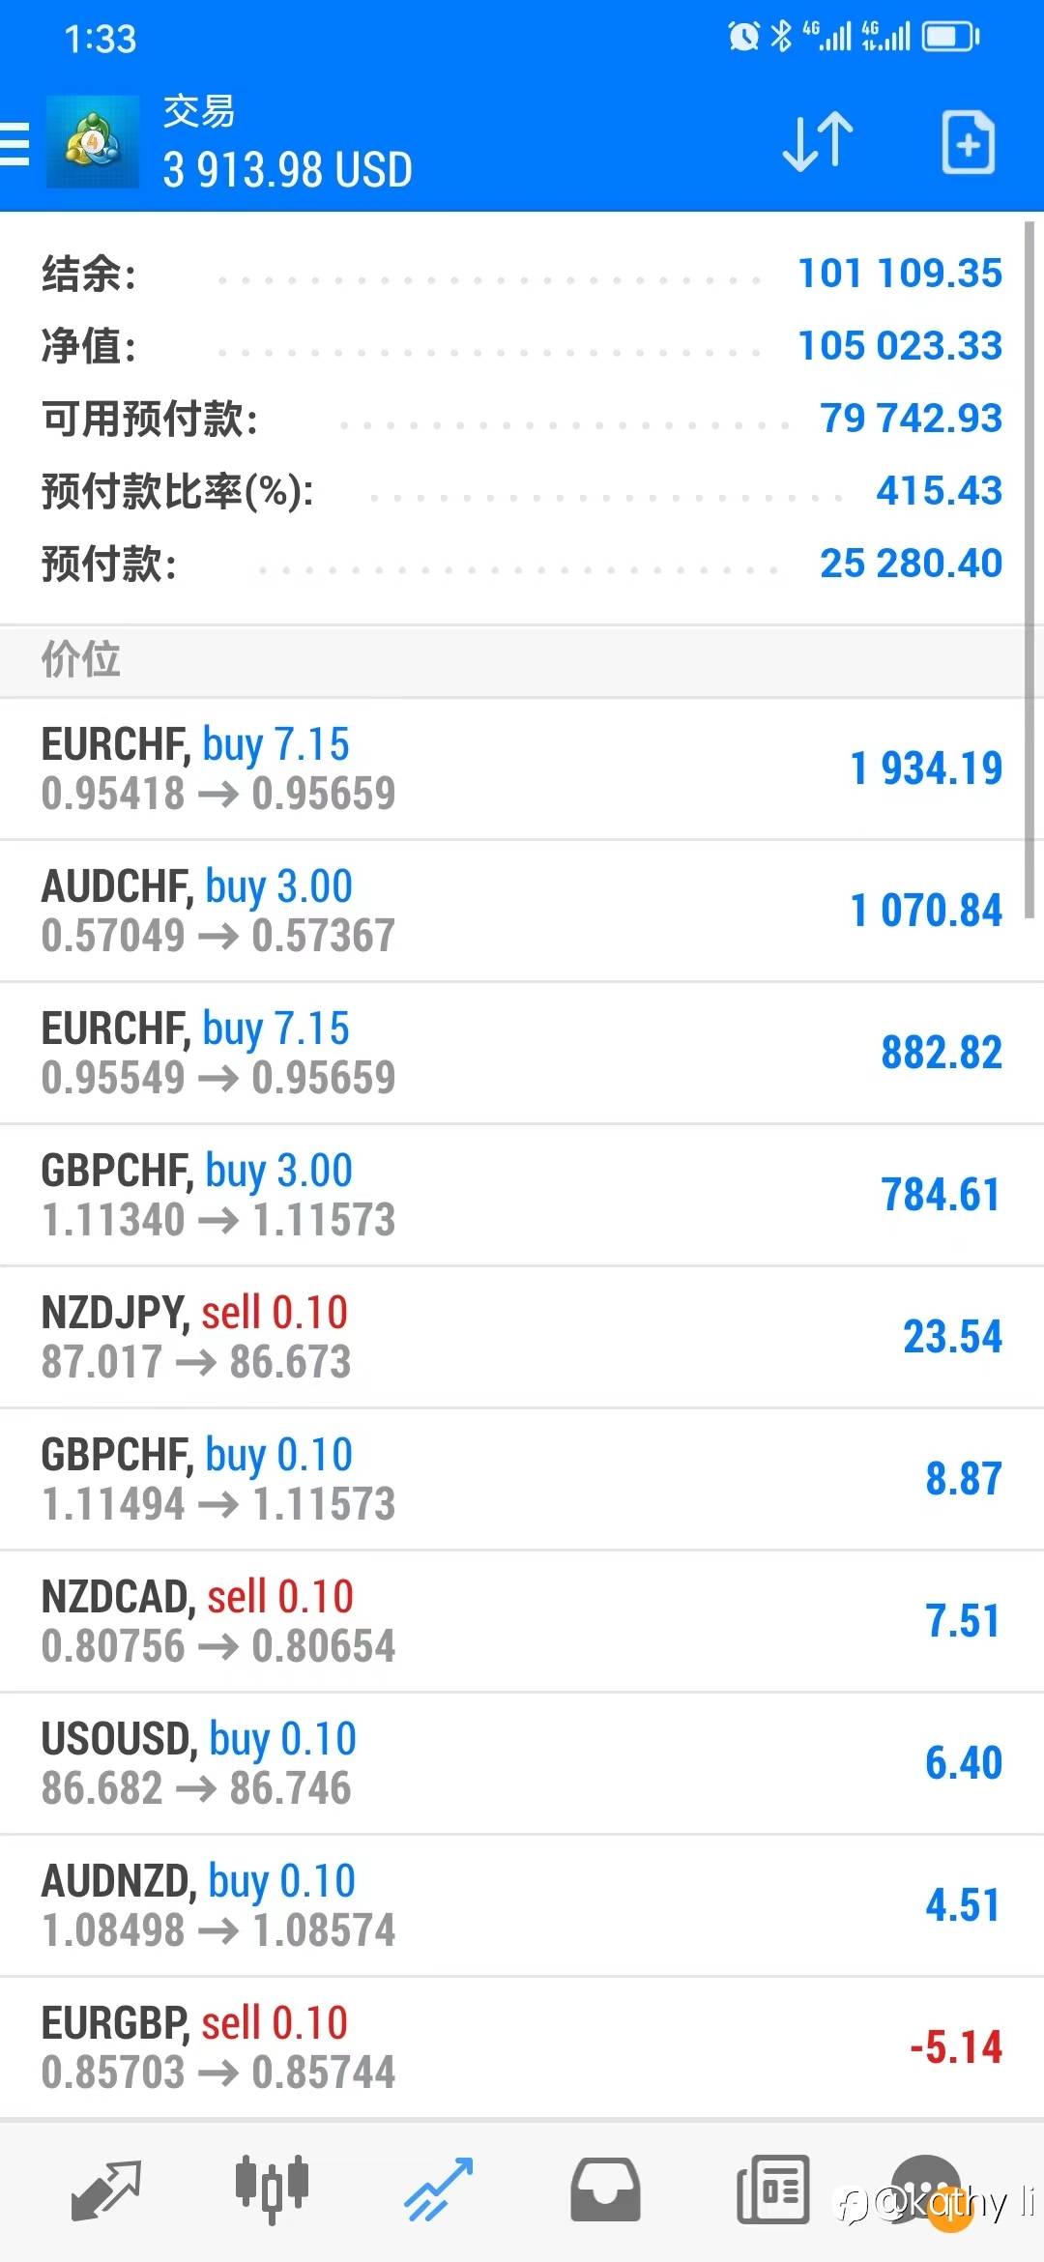Viewport: 1044px width, 2262px height.
Task: Open the candlestick Chart tab
Action: [x=272, y=2189]
